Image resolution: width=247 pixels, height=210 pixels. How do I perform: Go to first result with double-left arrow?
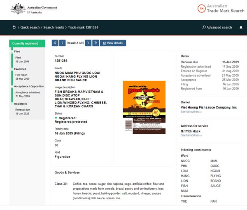tap(55, 43)
